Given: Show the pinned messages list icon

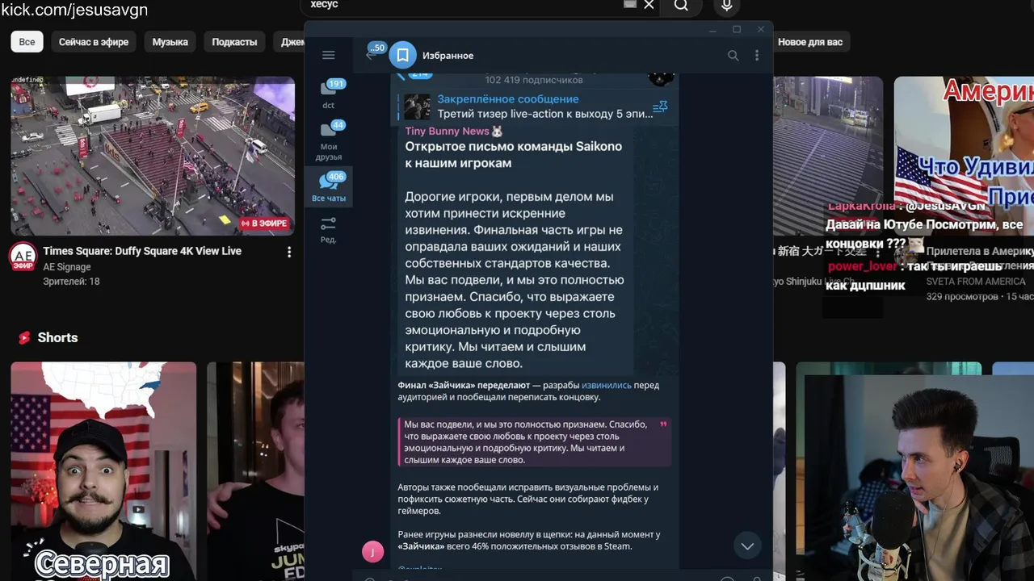Looking at the screenshot, I should (660, 106).
